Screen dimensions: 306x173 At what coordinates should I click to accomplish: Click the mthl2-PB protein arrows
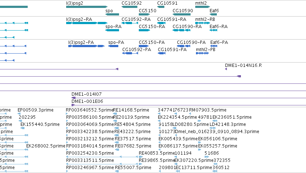tap(202, 53)
